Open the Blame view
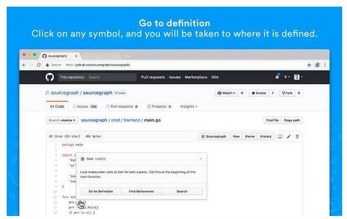This screenshot has height=219, width=347. (249, 136)
